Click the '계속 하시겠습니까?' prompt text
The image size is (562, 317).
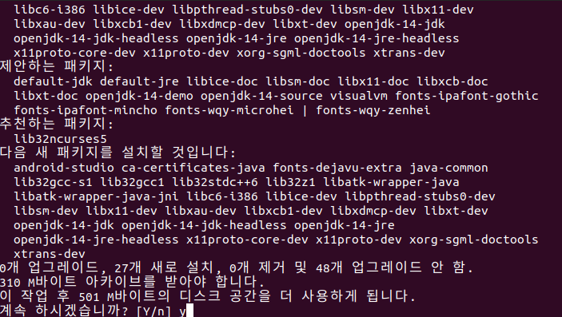(64, 311)
